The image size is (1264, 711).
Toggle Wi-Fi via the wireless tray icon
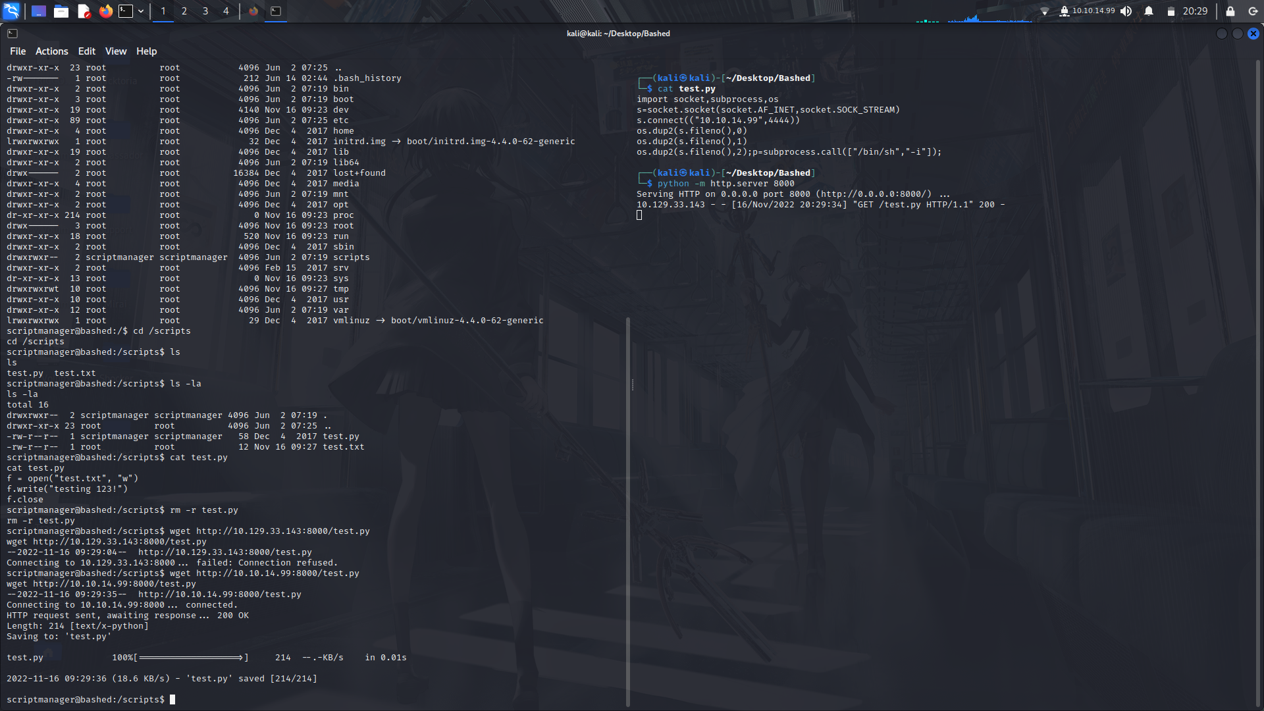click(1047, 11)
